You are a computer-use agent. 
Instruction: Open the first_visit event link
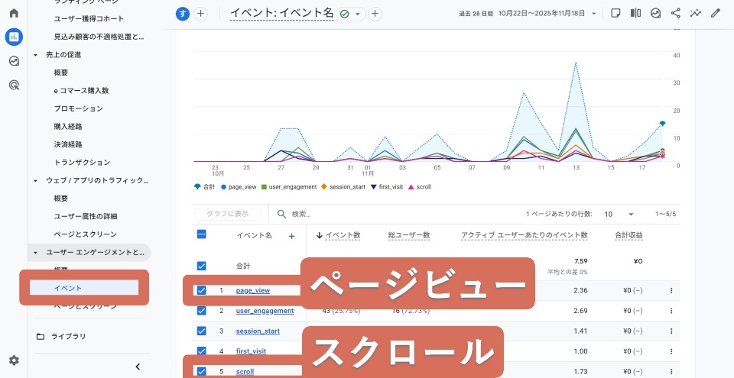[x=252, y=351]
